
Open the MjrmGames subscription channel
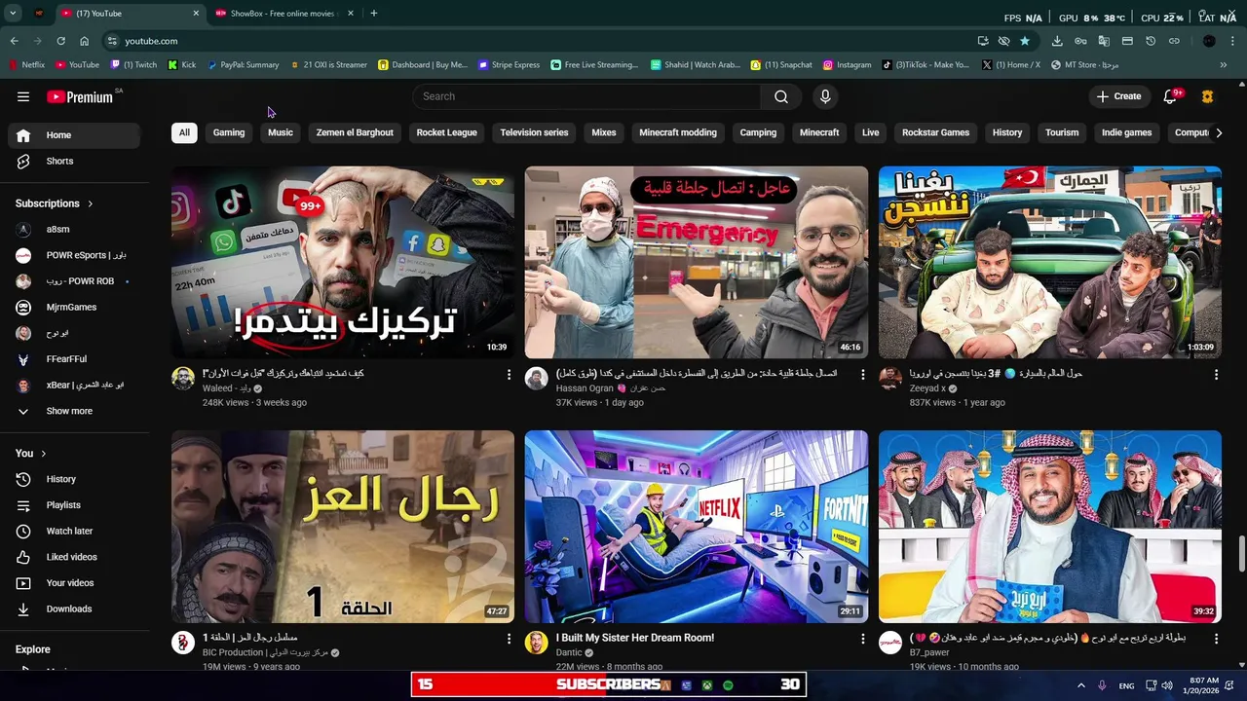pos(74,307)
